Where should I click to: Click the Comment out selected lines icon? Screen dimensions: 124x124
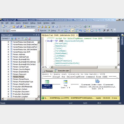click(x=96, y=30)
